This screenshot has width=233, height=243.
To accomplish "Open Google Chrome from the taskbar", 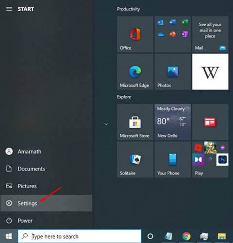I will coord(186,236).
